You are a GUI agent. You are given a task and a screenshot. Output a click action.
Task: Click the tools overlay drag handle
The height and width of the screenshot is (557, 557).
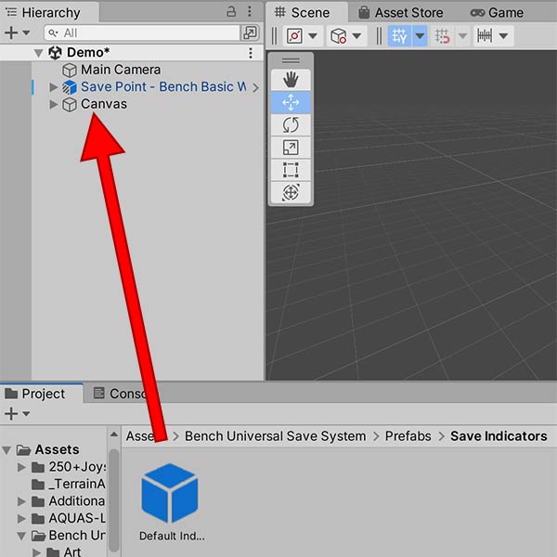click(291, 60)
